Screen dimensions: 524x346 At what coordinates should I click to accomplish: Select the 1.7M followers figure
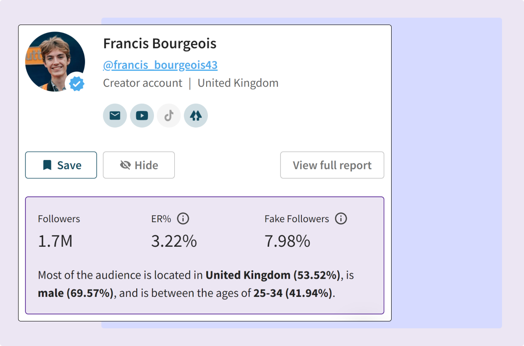click(x=55, y=241)
